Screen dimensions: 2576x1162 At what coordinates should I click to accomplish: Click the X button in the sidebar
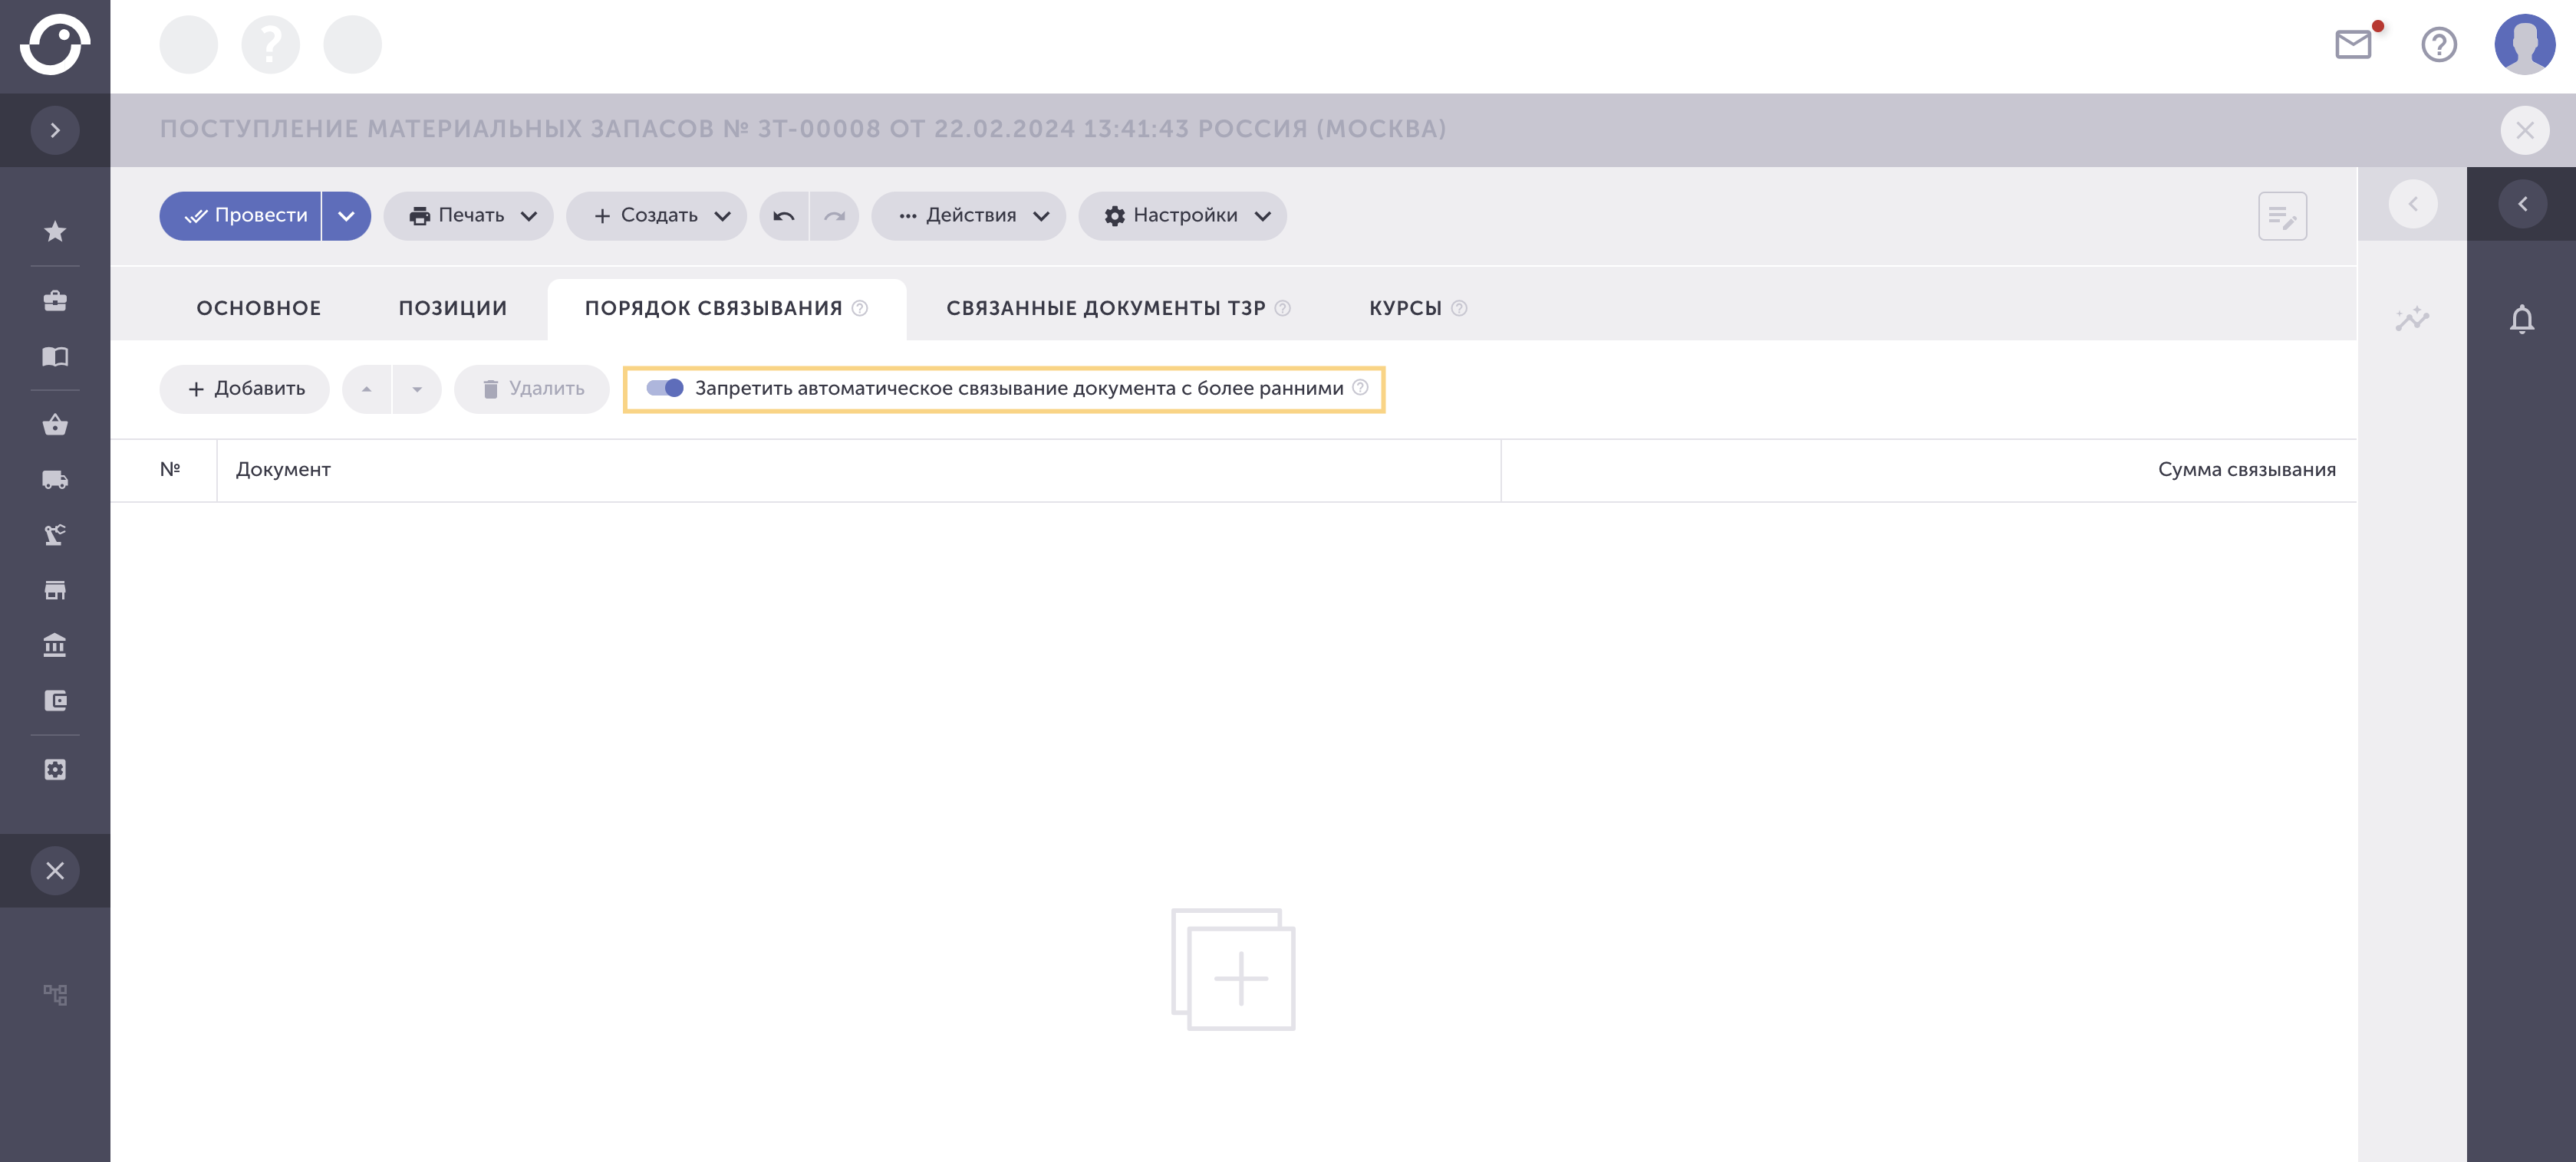[x=55, y=870]
